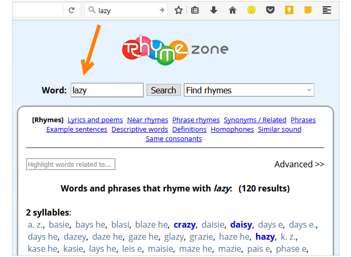Viewport: 351px width, 257px height.
Task: Click the orange lightbulb extension icon
Action: 289,10
